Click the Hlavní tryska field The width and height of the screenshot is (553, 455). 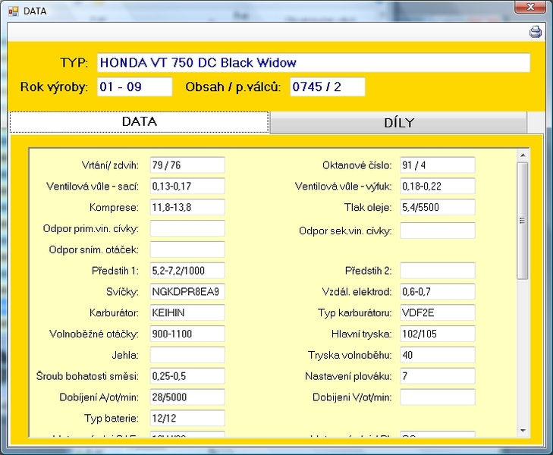coord(438,334)
